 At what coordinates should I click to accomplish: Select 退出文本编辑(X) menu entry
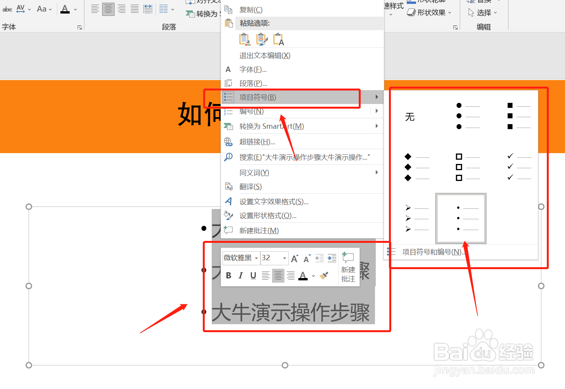(x=302, y=56)
